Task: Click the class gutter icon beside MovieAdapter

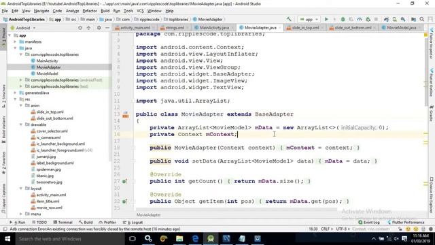Action: pyautogui.click(x=125, y=114)
